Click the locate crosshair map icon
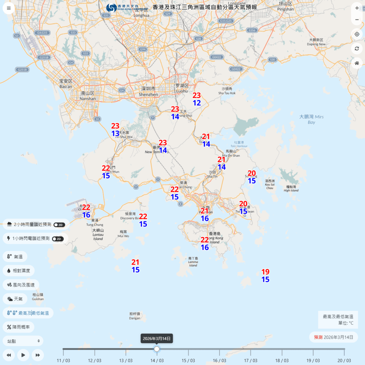The height and width of the screenshot is (365, 365). point(356,34)
